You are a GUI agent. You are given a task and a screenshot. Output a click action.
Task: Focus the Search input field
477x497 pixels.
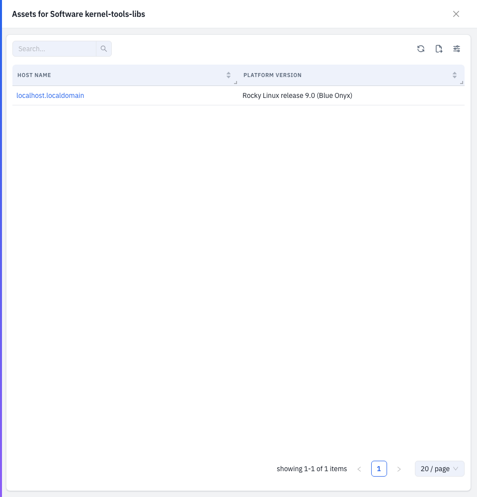[x=54, y=49]
